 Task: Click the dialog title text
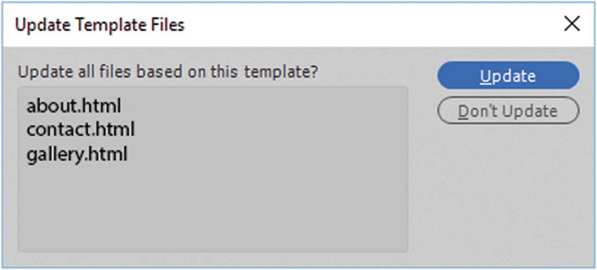(100, 25)
